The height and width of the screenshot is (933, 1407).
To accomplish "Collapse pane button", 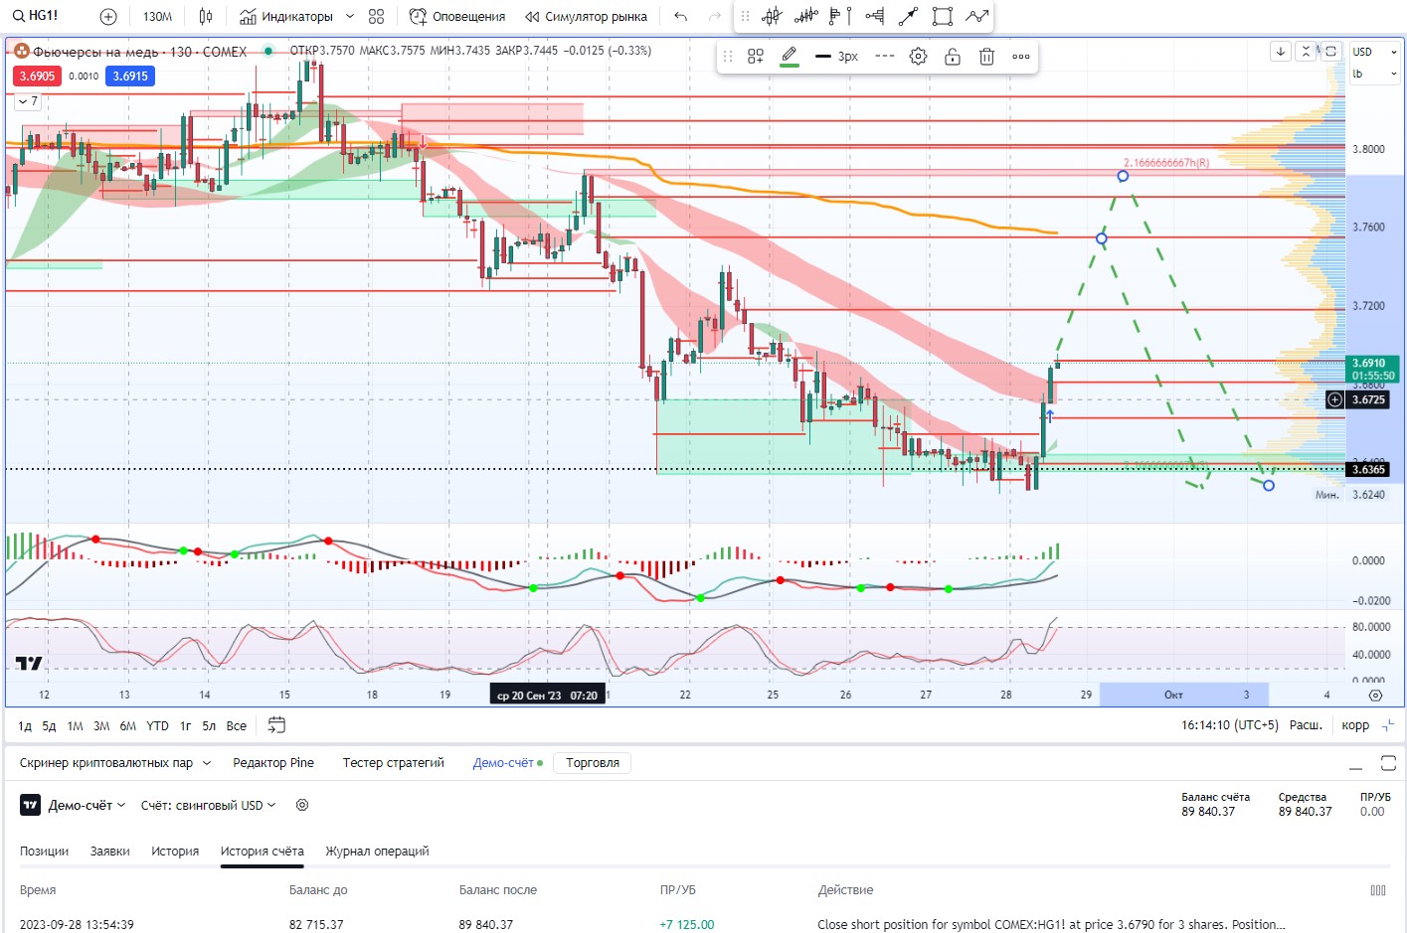I will coord(1306,51).
